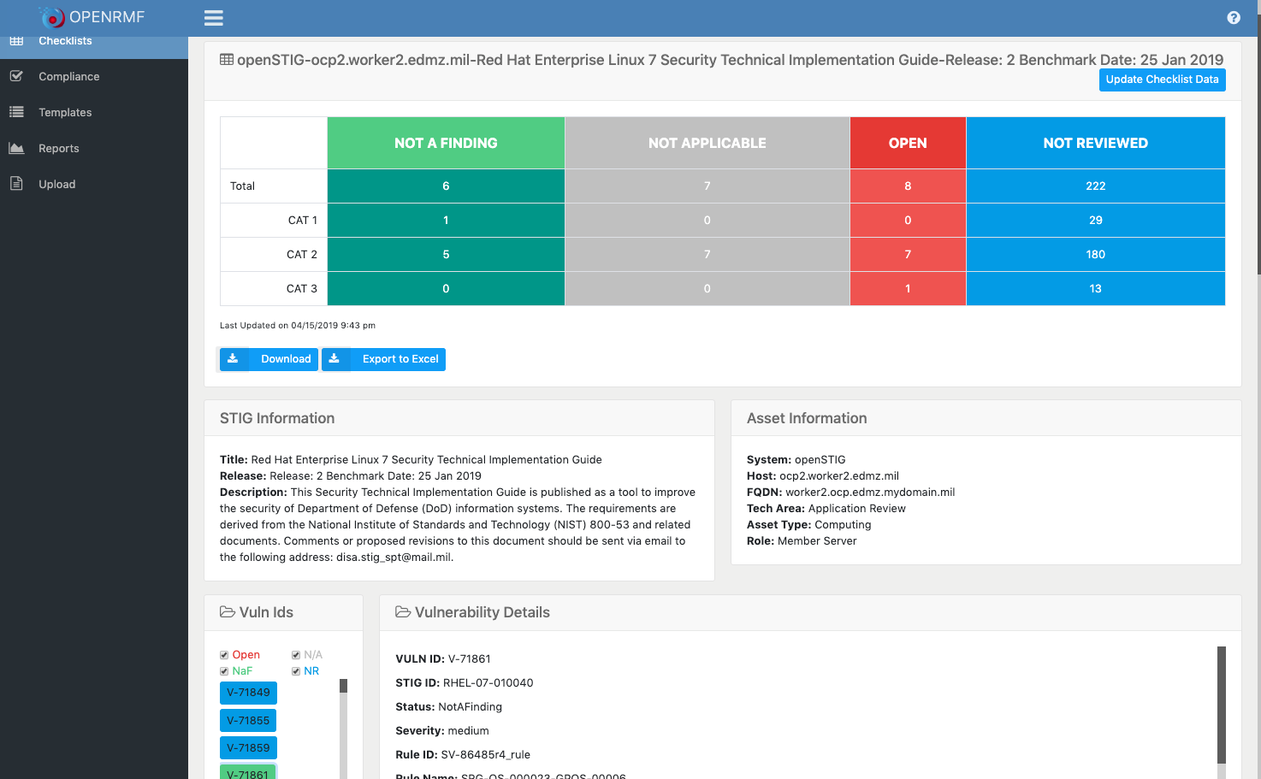Image resolution: width=1261 pixels, height=779 pixels.
Task: Select vulnerability V-71861
Action: coord(248,772)
